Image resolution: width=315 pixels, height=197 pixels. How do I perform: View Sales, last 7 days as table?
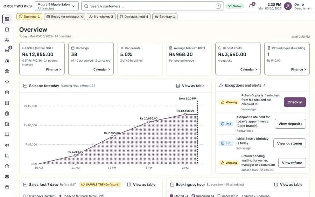click(x=141, y=184)
